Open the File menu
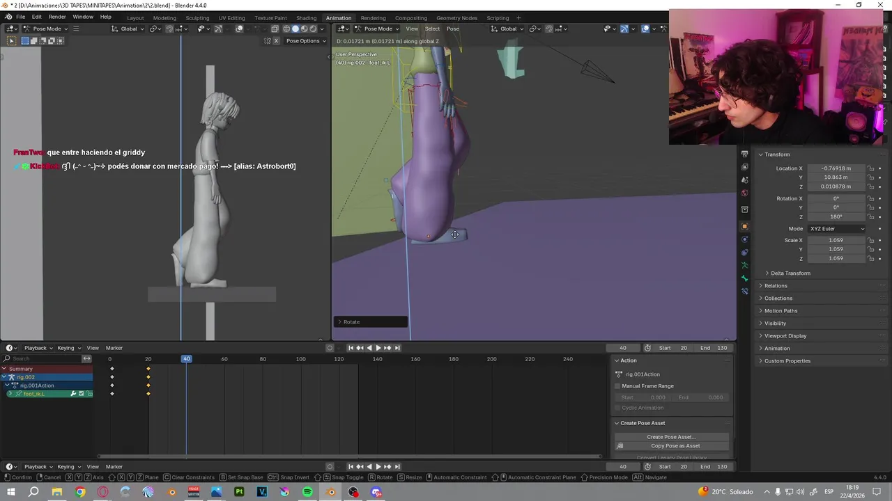892x501 pixels. pyautogui.click(x=21, y=17)
